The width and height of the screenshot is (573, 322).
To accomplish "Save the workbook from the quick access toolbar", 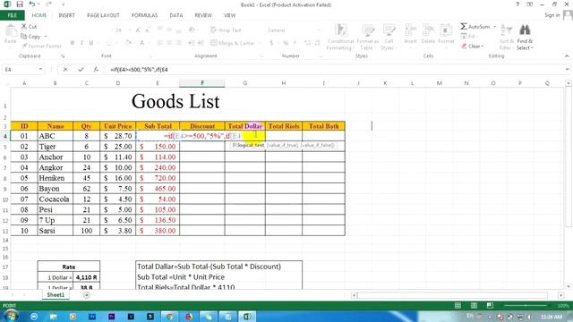I will point(20,4).
